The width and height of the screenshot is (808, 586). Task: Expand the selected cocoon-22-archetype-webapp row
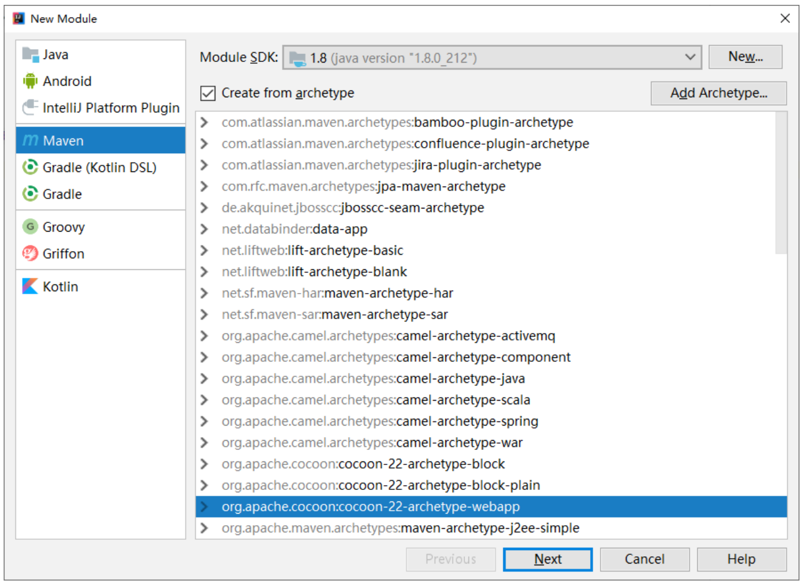tap(204, 506)
